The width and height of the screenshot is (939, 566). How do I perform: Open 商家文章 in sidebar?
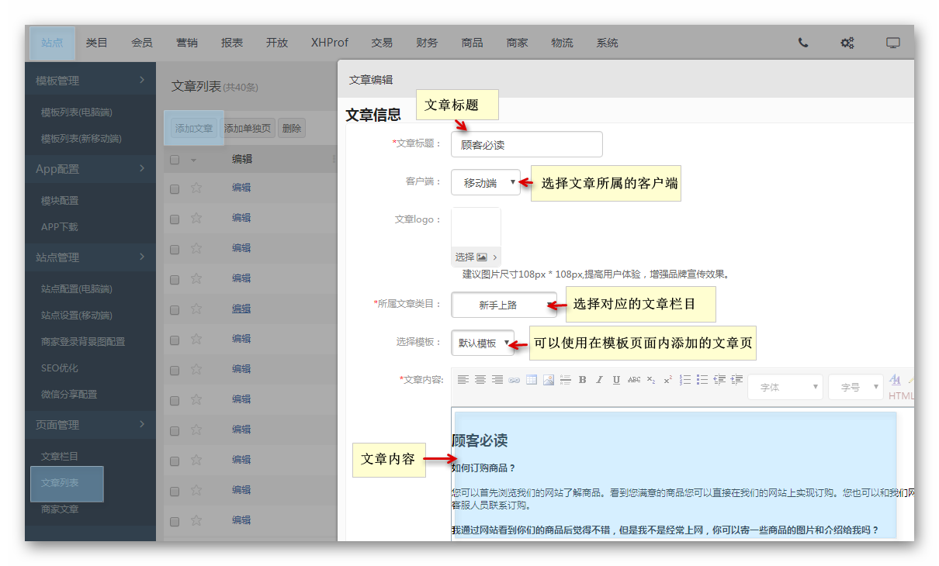tap(60, 509)
